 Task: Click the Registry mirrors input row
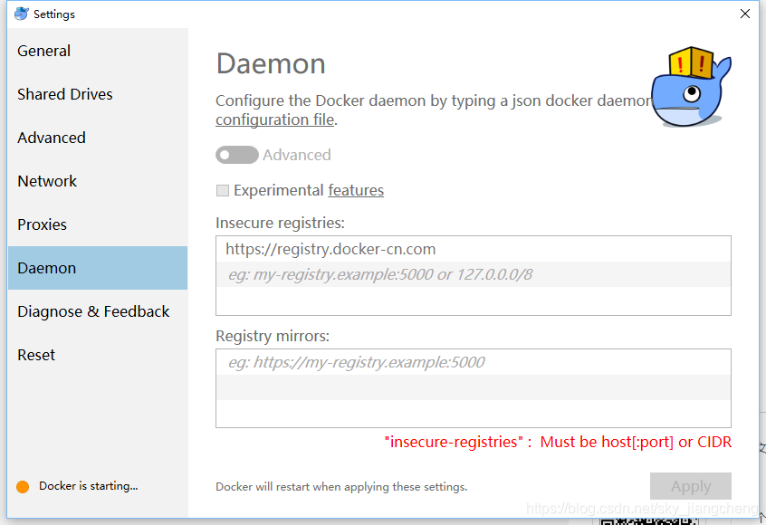coord(474,362)
